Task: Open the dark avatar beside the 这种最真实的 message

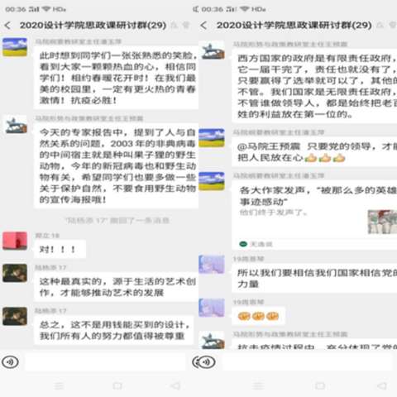Action: pos(15,273)
